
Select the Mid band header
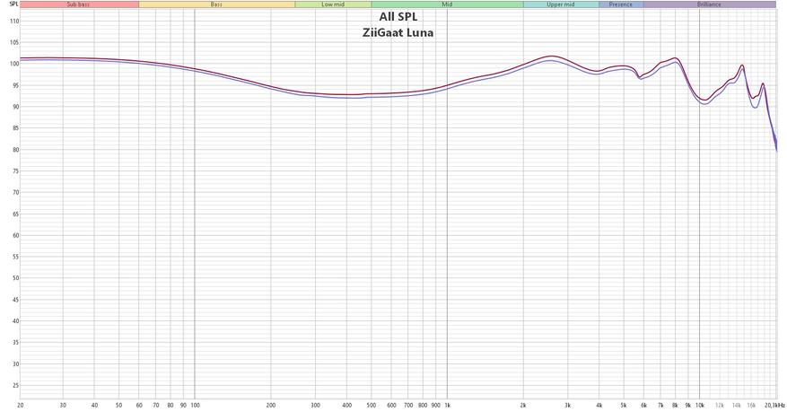(447, 4)
